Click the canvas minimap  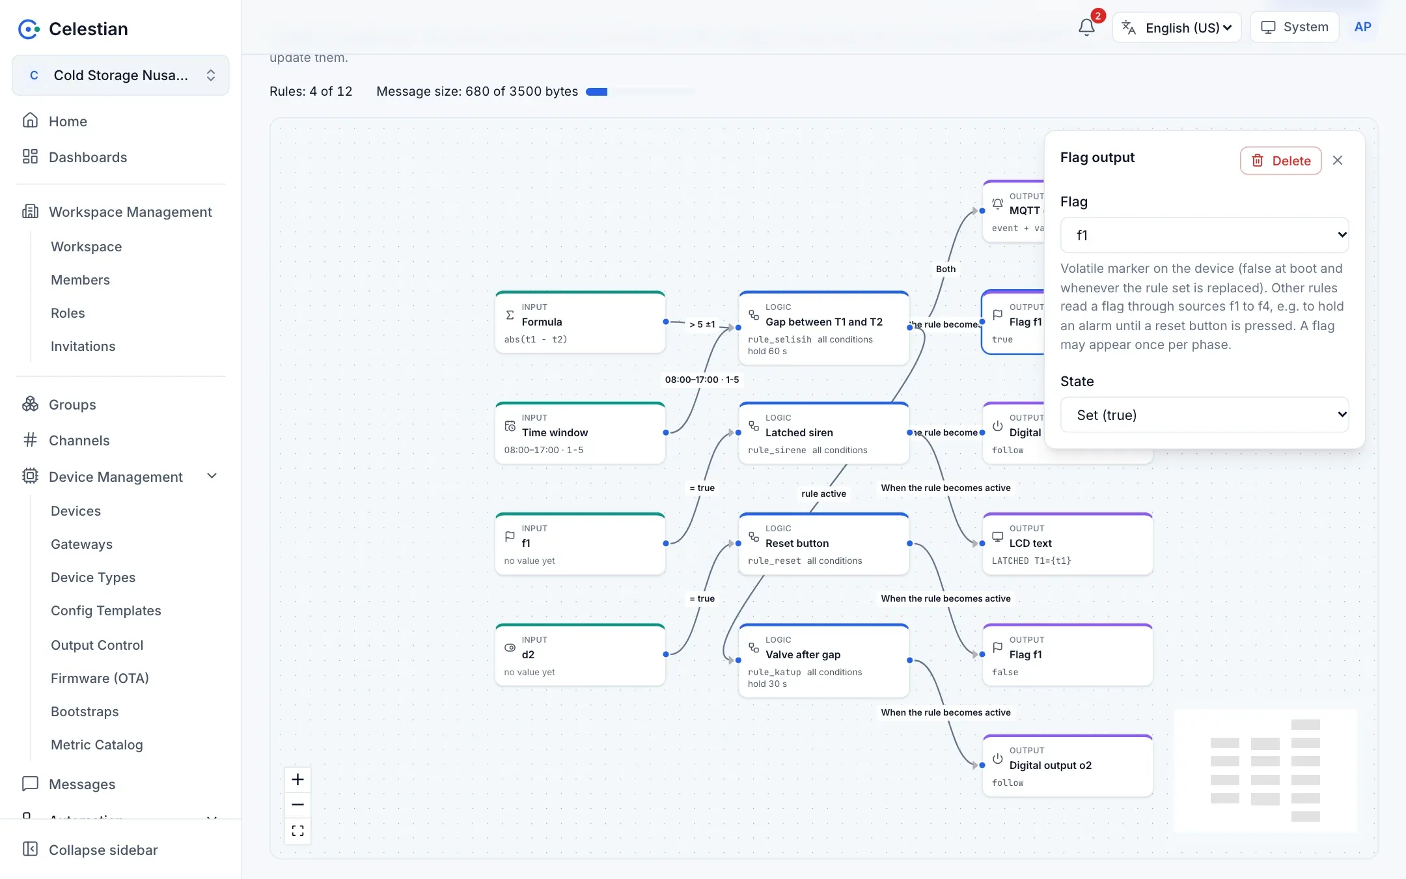pos(1265,770)
